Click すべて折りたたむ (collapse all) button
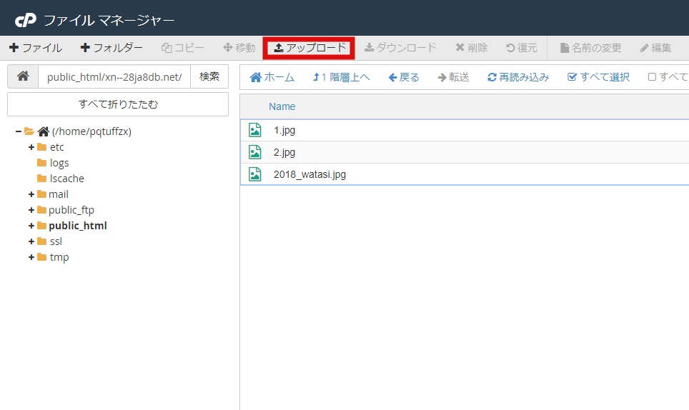The image size is (689, 410). click(118, 104)
